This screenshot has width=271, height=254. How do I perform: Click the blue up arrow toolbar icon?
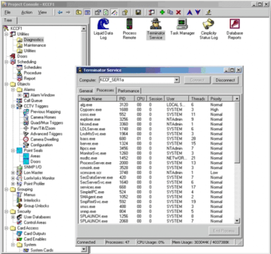point(190,12)
